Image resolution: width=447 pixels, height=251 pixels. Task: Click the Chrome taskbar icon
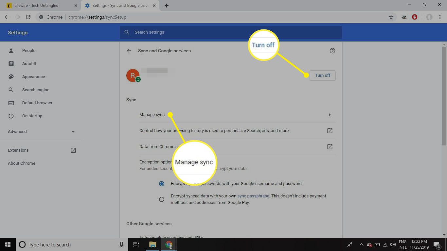coord(169,244)
